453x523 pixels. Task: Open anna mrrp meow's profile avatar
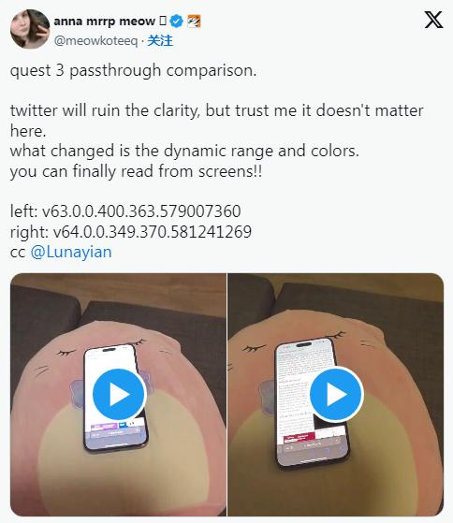pos(30,29)
